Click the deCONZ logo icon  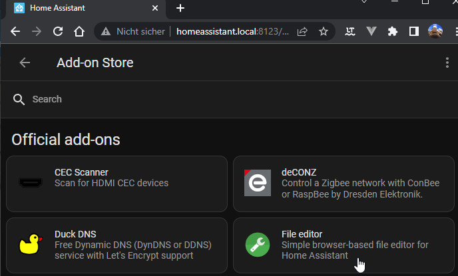point(258,183)
